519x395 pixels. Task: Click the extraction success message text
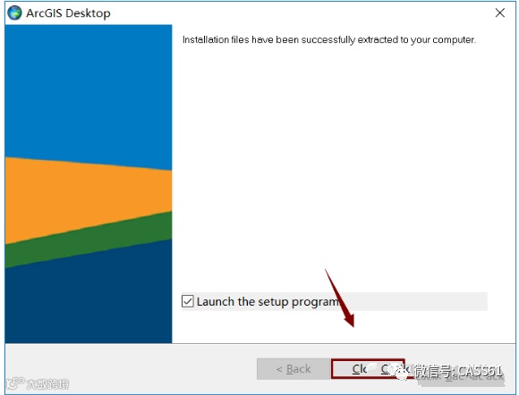[x=329, y=40]
